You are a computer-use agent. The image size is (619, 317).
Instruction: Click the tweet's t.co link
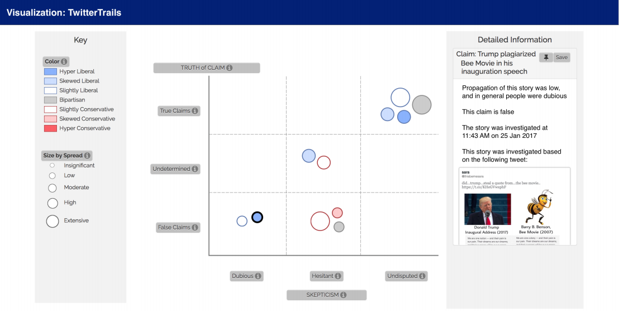click(479, 188)
